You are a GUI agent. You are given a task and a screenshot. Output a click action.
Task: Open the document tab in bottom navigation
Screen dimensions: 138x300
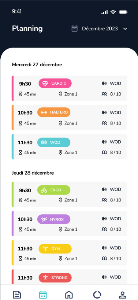(x=17, y=295)
